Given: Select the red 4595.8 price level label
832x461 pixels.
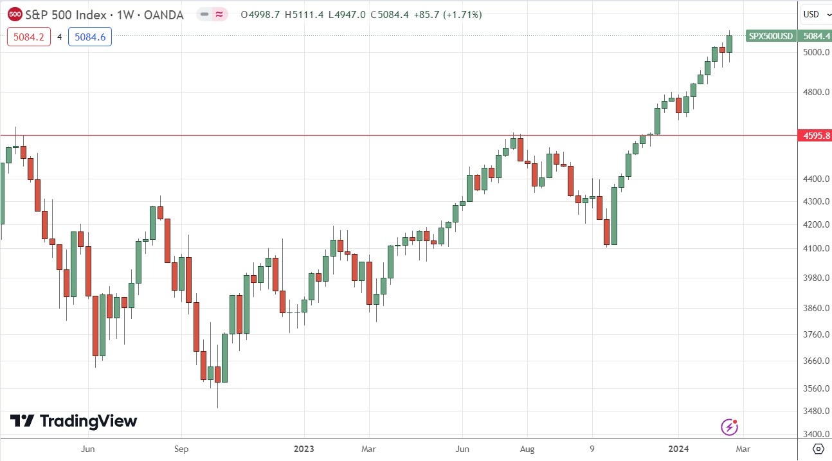Looking at the screenshot, I should pos(817,136).
